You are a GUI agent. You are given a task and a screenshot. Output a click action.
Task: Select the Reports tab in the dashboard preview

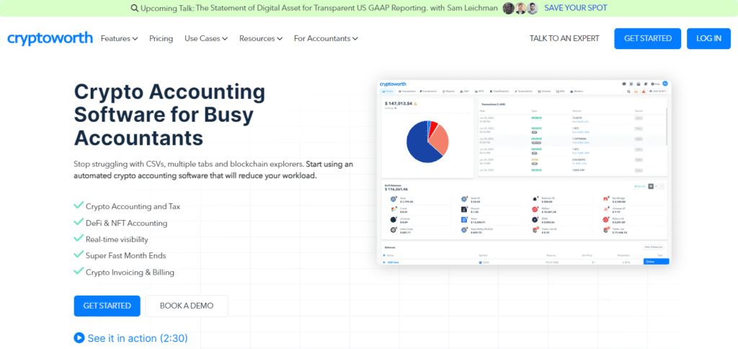448,92
